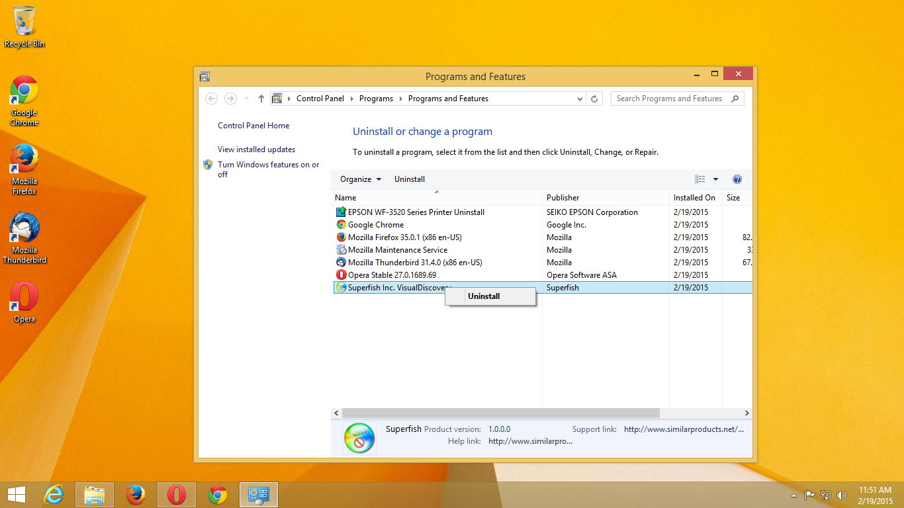Open Turn Windows features on or off
904x508 pixels.
click(x=268, y=169)
